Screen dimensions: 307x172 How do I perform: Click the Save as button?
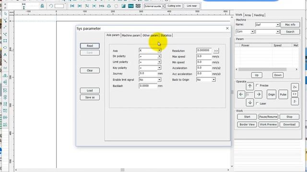90,97
